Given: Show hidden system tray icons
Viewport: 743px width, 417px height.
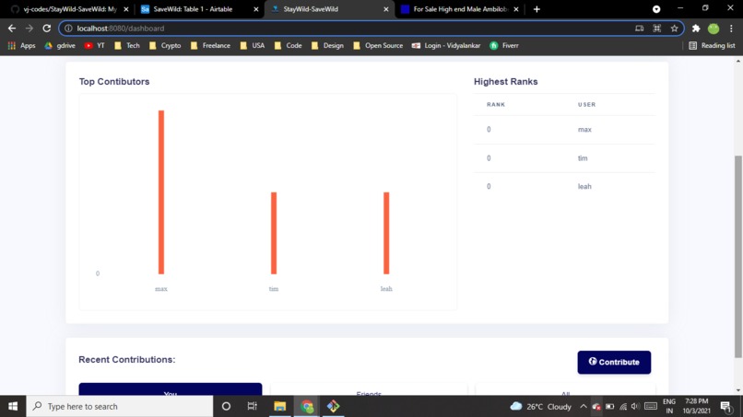Looking at the screenshot, I should coord(584,407).
